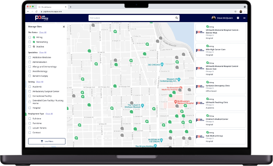The image size is (273, 166).
Task: Check the Hiring site status box
Action: 30,37
